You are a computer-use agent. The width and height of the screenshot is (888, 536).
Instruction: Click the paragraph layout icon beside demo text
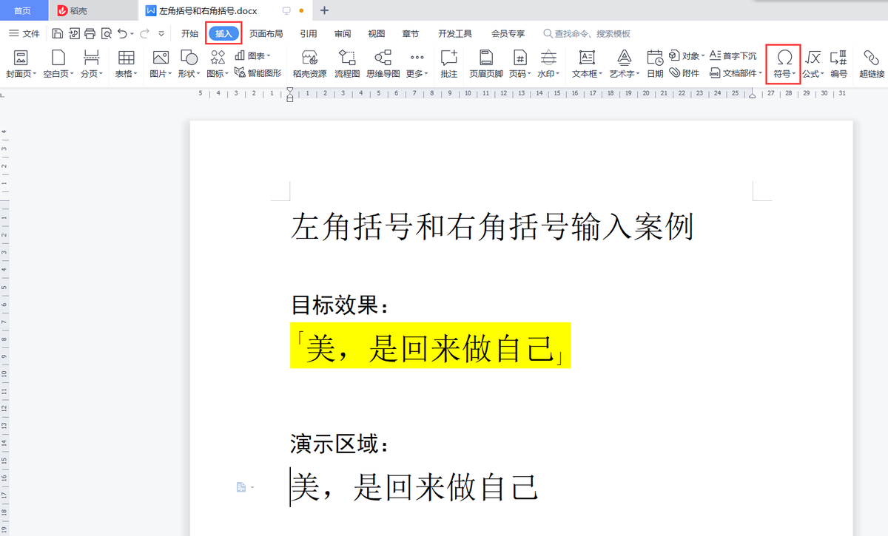pyautogui.click(x=241, y=487)
